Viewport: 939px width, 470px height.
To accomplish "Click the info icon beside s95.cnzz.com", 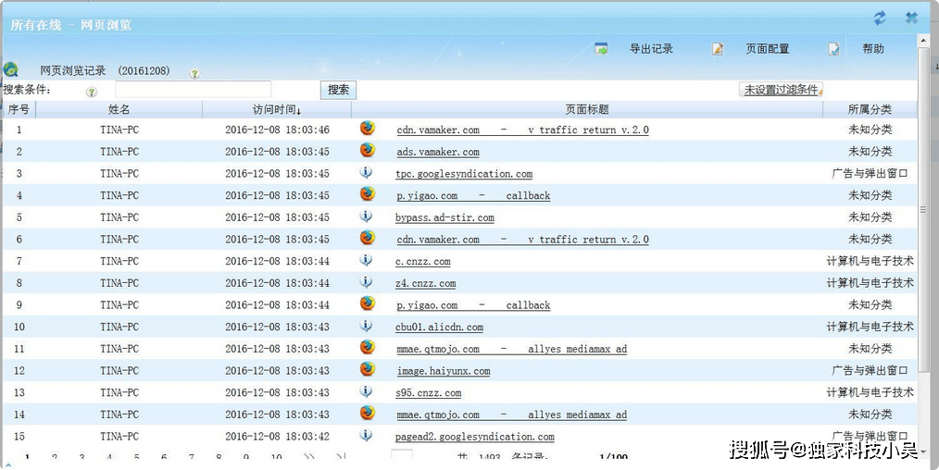I will pos(366,391).
